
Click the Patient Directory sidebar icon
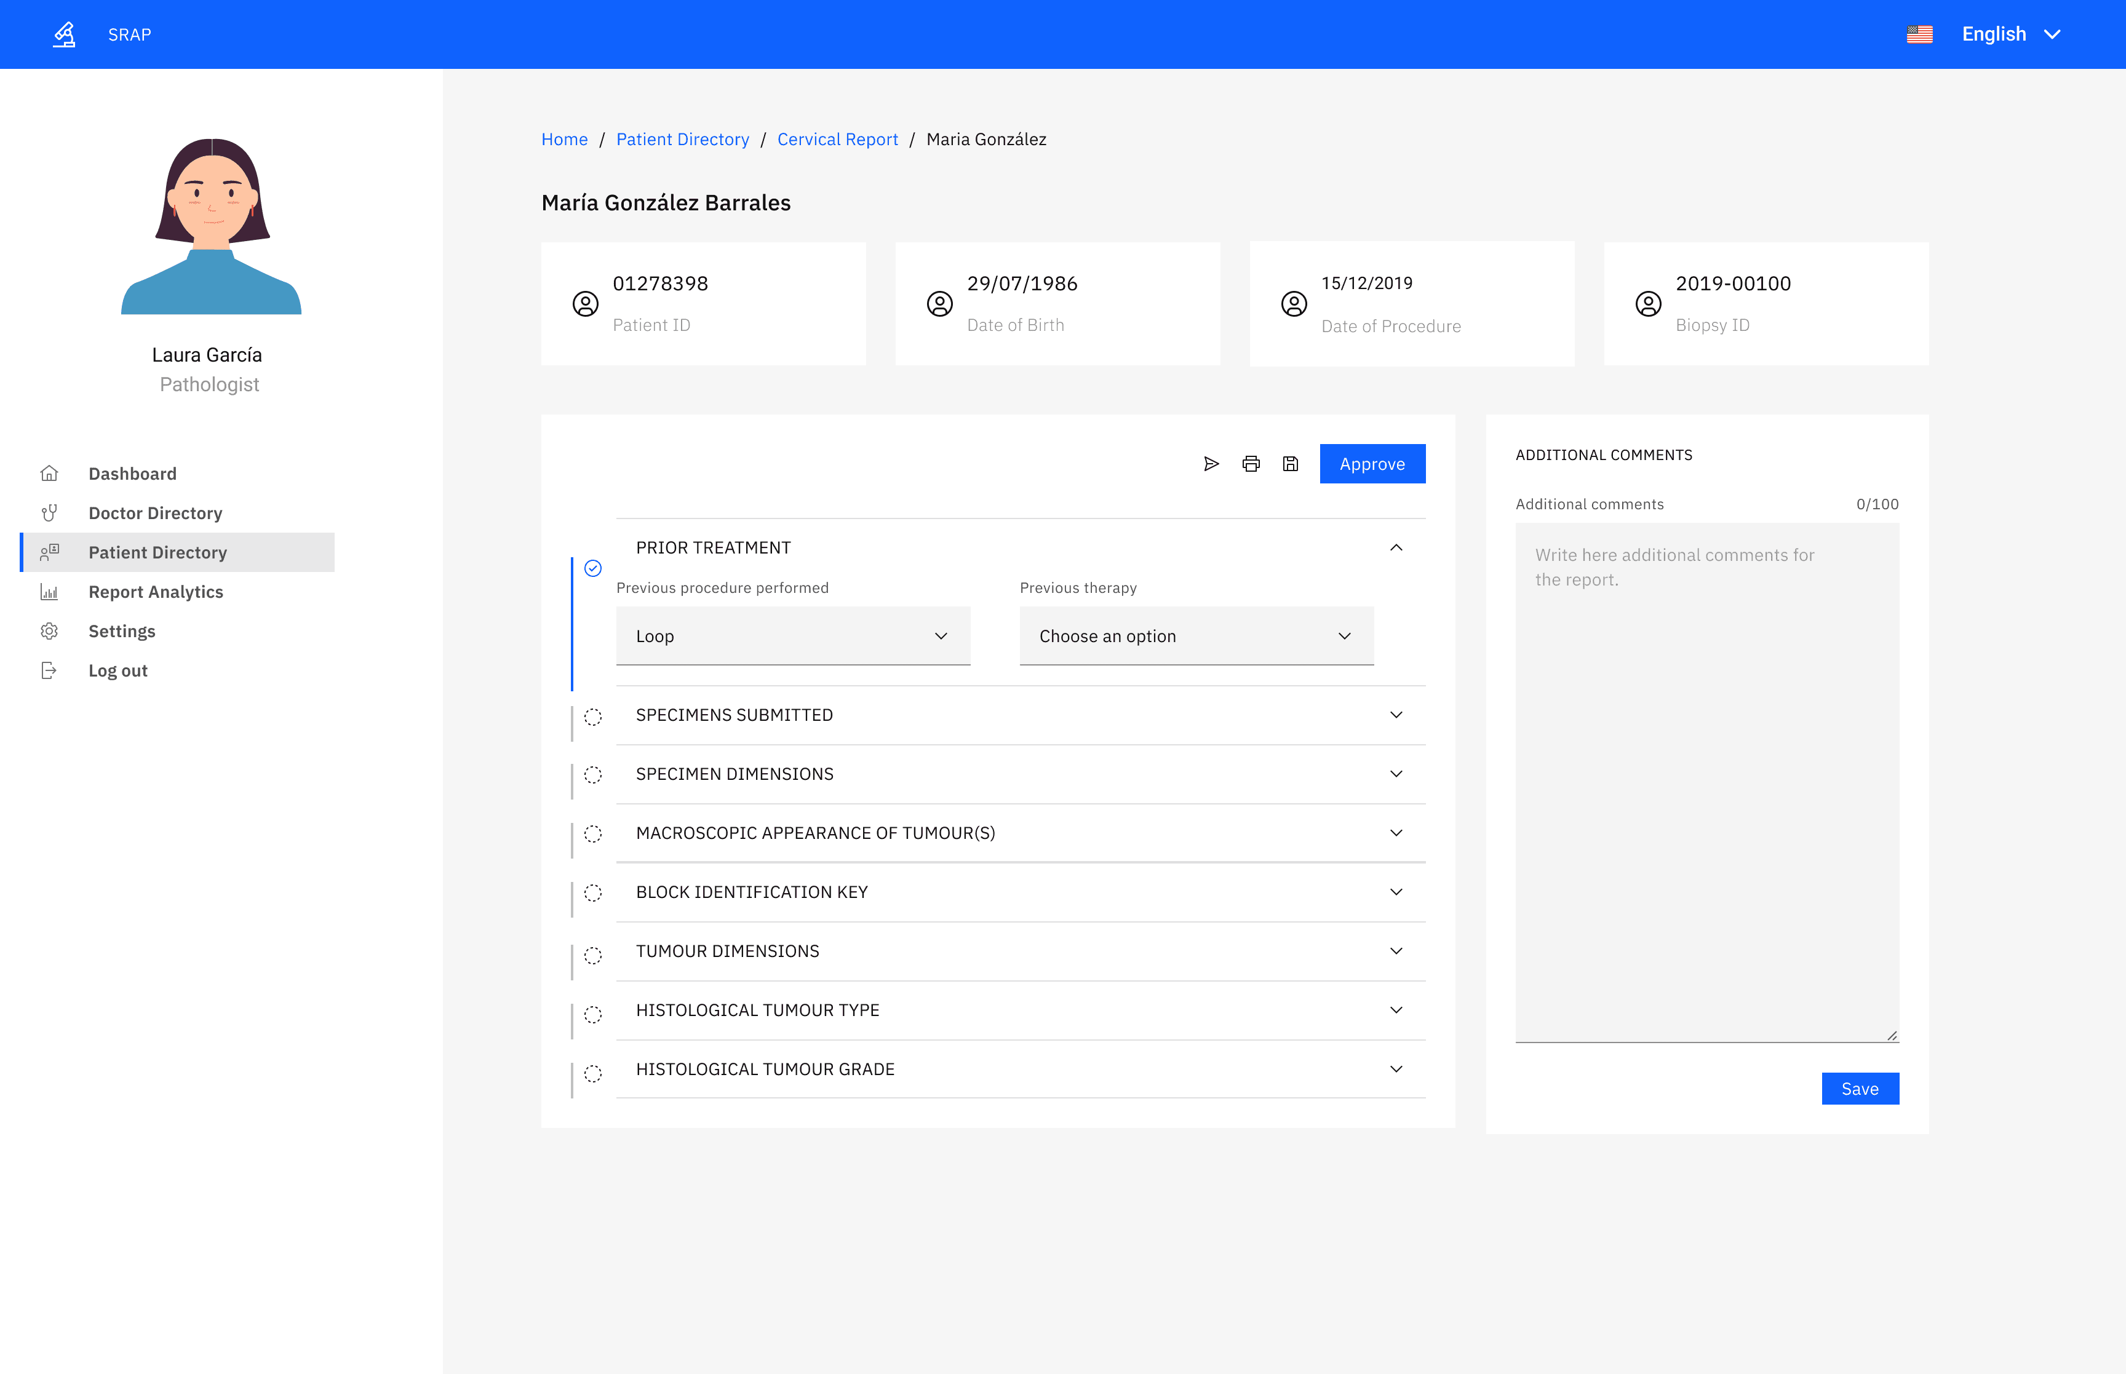coord(49,552)
